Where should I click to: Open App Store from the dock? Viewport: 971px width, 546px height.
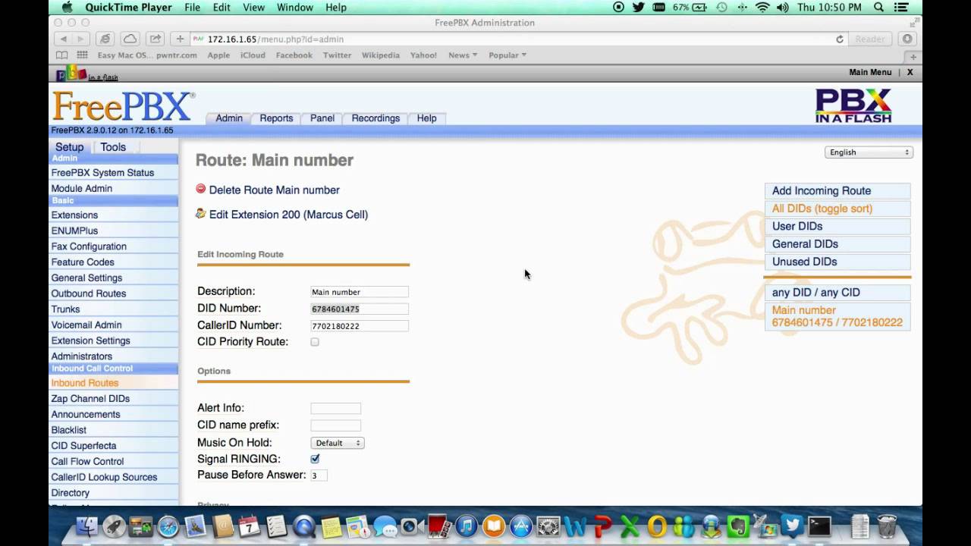tap(521, 526)
